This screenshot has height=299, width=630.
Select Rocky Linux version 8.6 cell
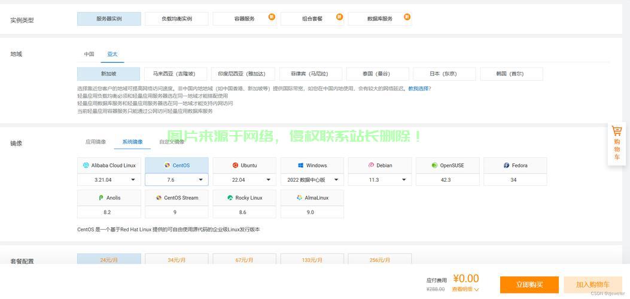pos(245,212)
